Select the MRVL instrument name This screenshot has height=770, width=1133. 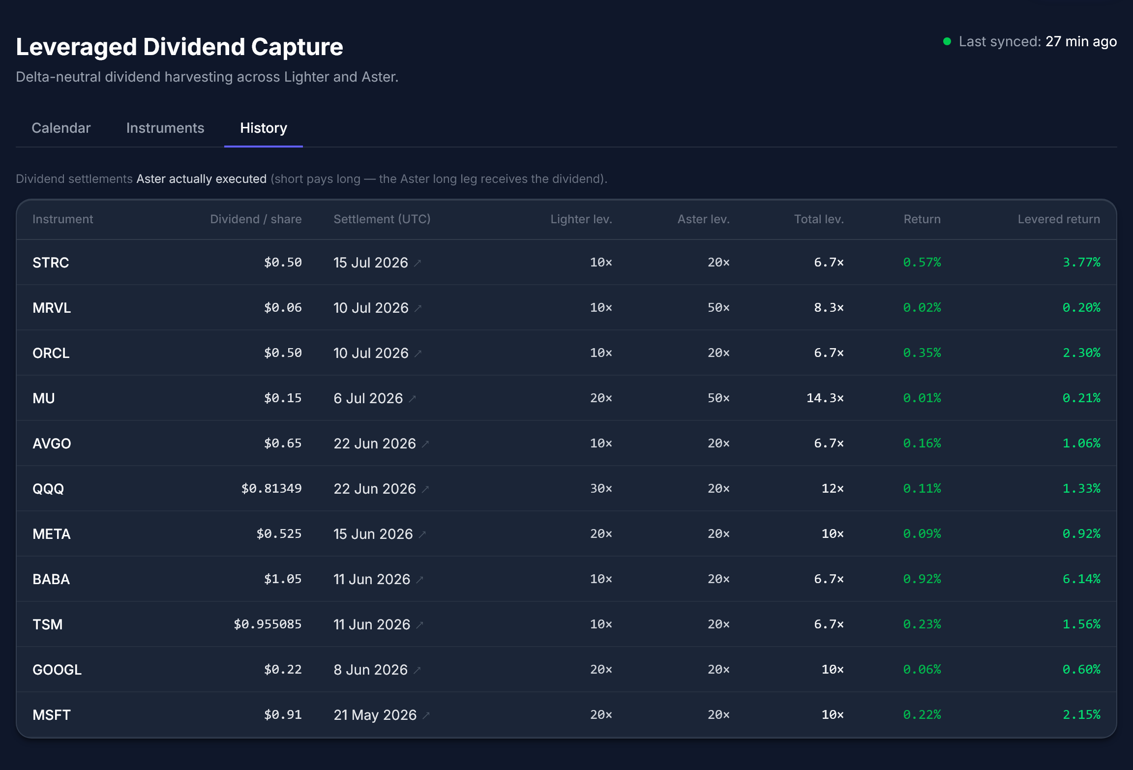[x=52, y=308]
